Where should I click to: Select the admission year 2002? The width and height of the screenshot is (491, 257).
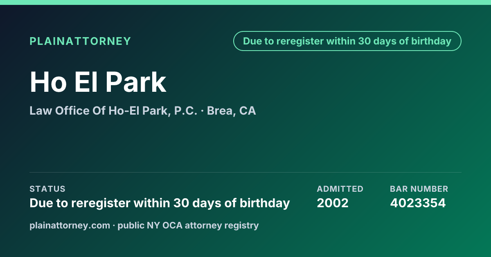(x=332, y=203)
